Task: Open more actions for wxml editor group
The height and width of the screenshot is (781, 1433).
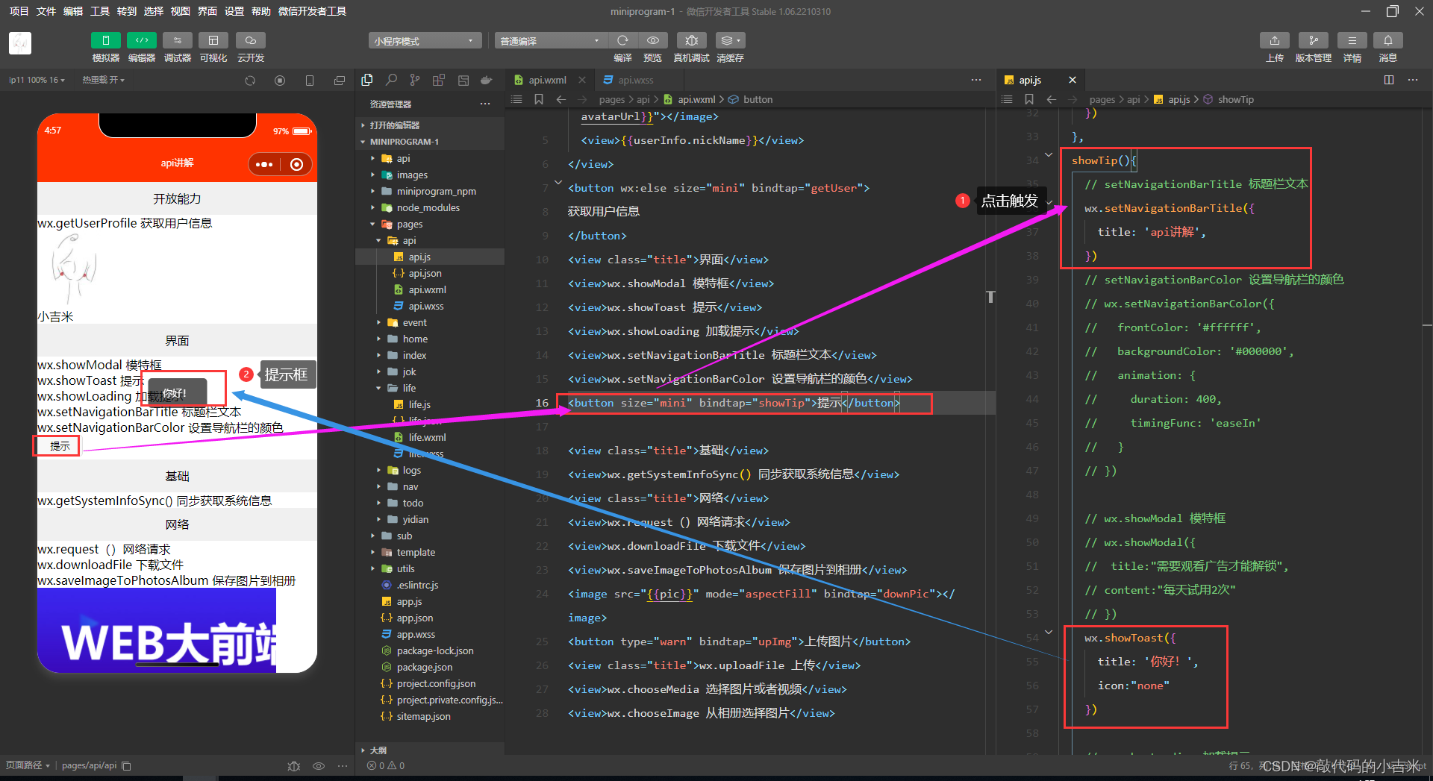Action: (x=976, y=80)
